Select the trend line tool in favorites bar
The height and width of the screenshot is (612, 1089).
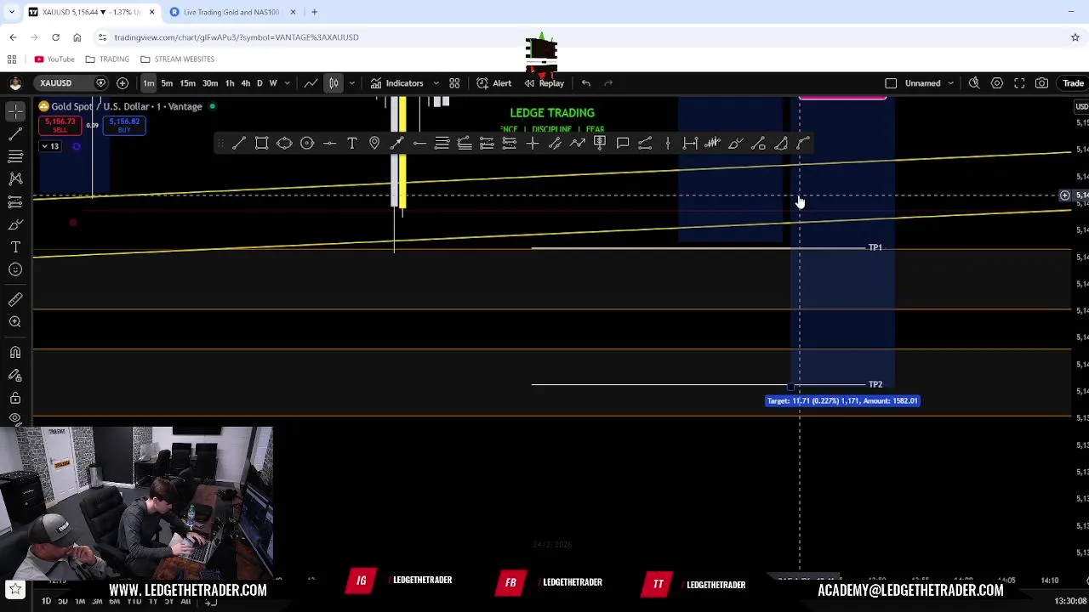tap(239, 144)
